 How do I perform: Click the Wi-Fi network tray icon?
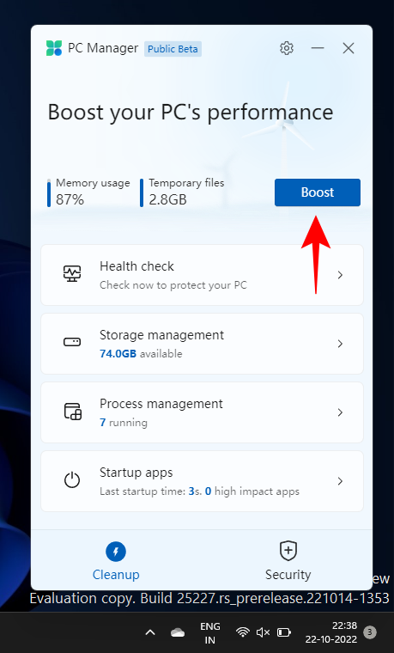point(243,632)
